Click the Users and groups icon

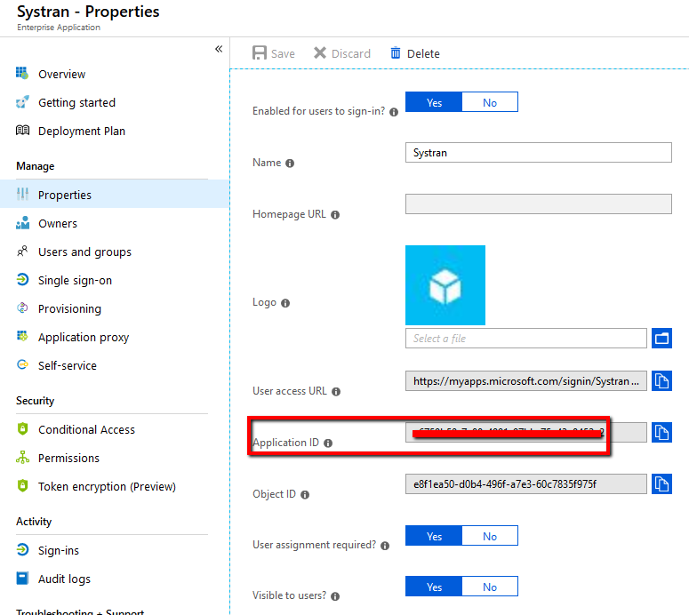point(22,251)
